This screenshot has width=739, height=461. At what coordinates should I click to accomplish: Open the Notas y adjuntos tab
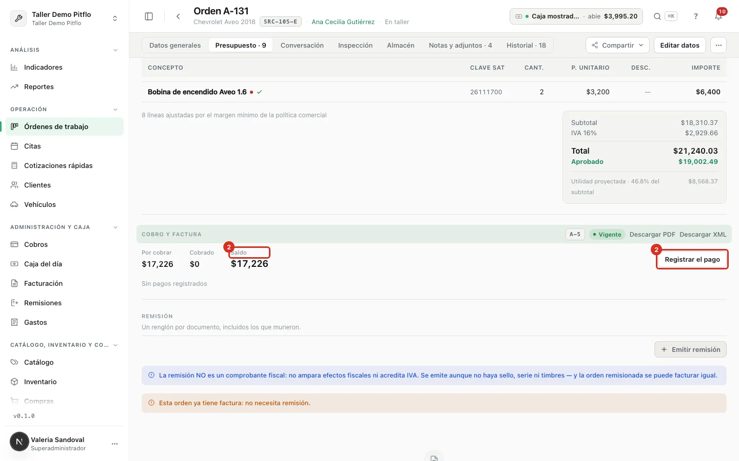[x=460, y=45]
